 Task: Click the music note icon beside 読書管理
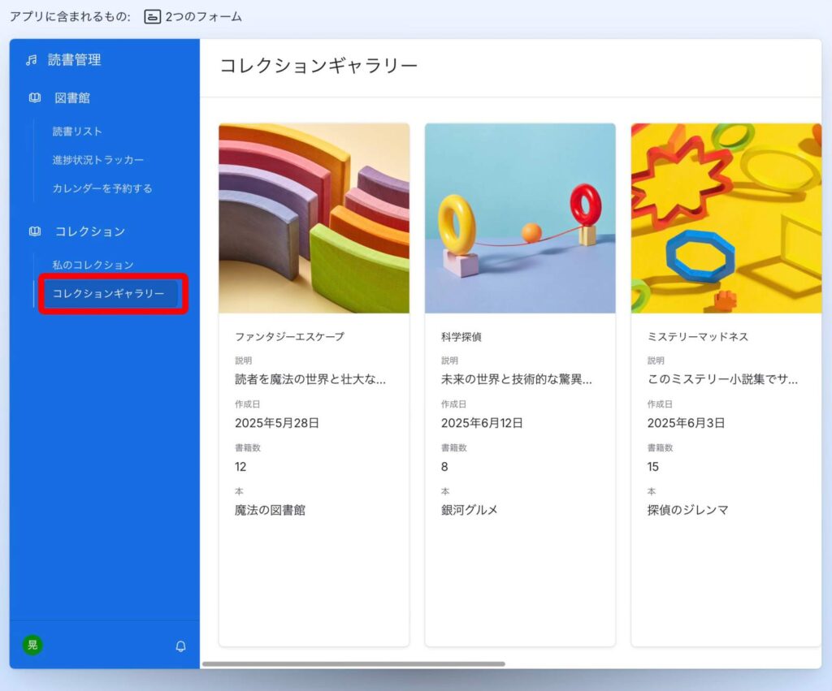pos(32,60)
